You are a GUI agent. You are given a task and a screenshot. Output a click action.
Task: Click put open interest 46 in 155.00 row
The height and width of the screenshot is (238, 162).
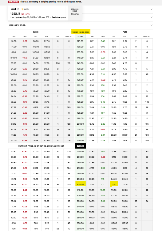[x=147, y=74]
